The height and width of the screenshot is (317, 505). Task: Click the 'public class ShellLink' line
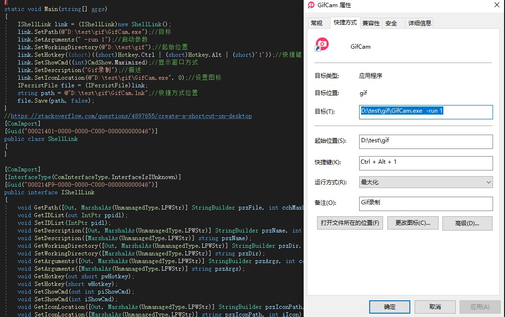click(41, 139)
